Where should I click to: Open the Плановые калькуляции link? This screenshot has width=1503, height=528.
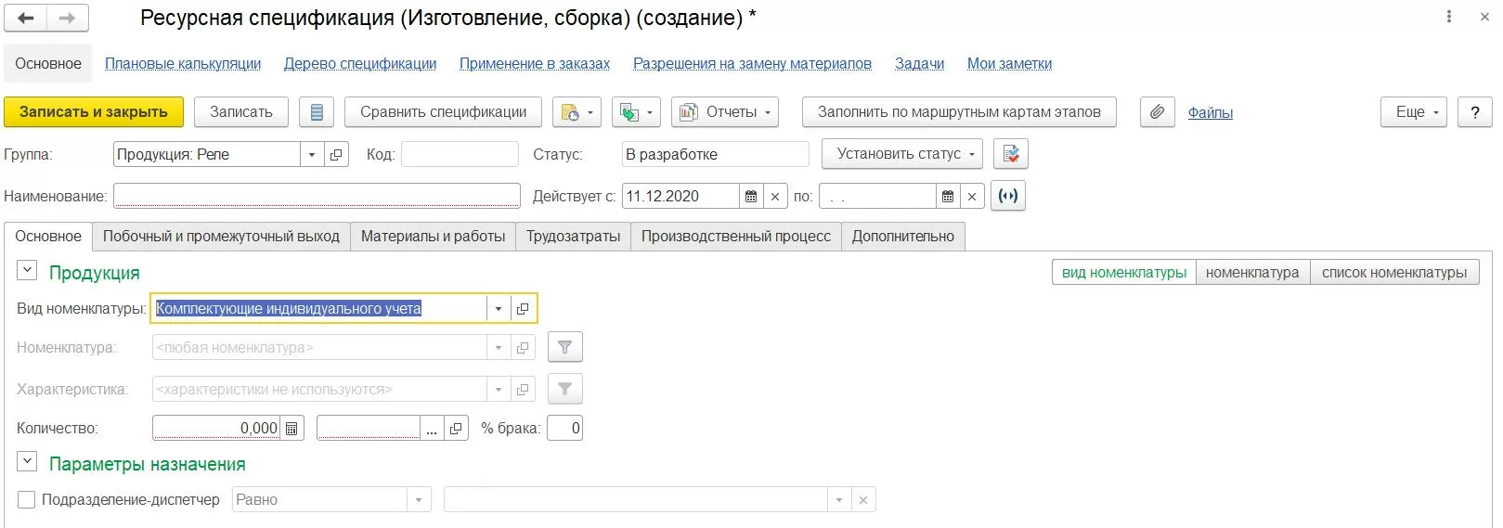pos(183,64)
